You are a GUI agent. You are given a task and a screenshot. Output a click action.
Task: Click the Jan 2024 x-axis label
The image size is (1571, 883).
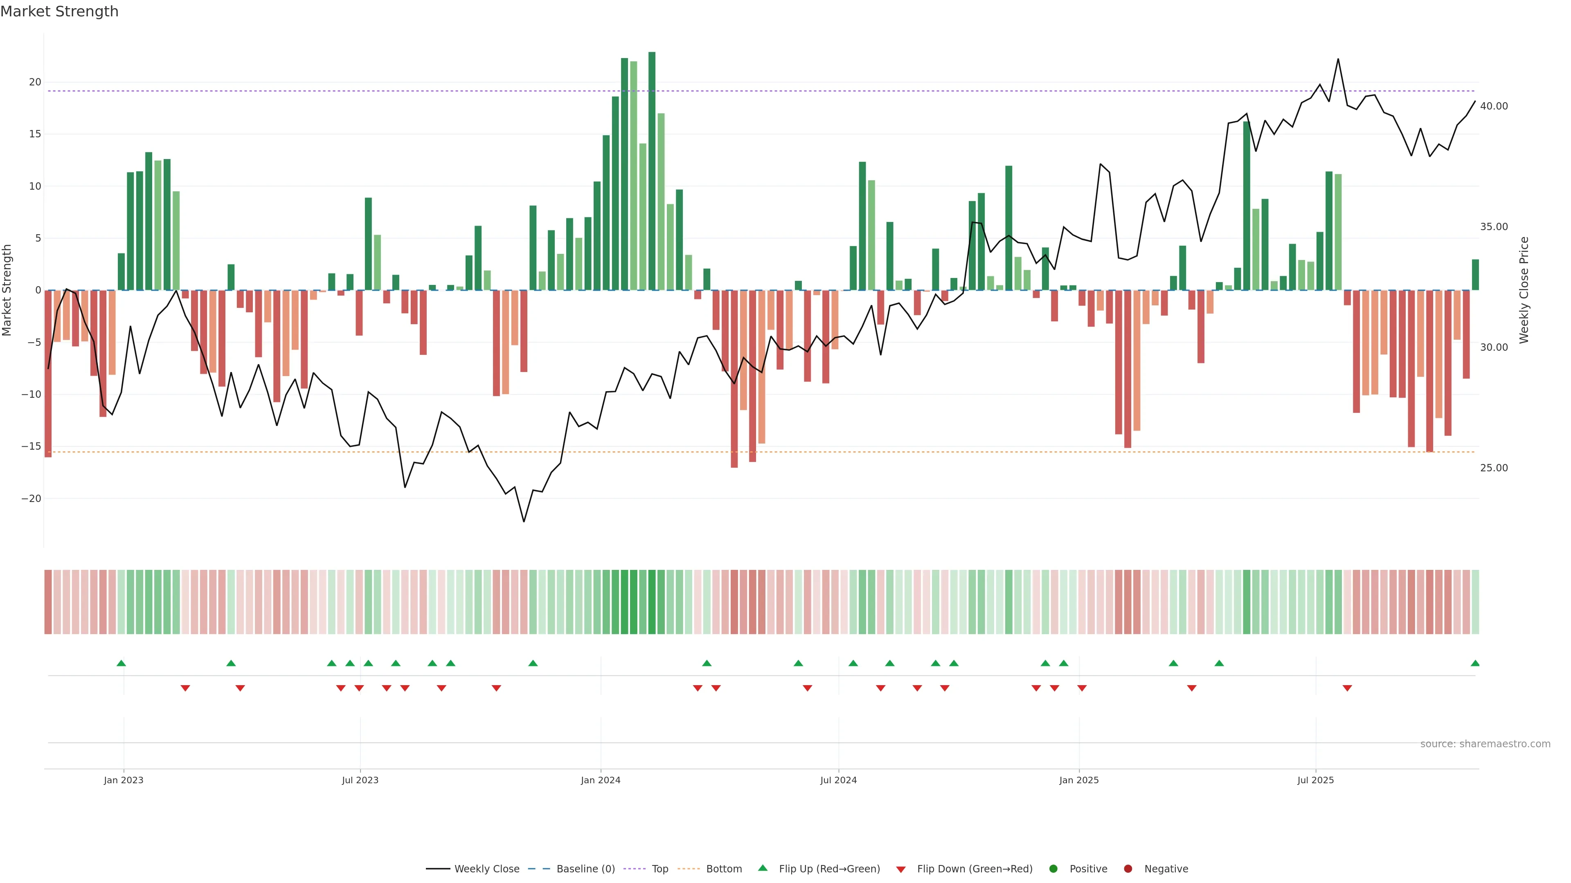[600, 780]
